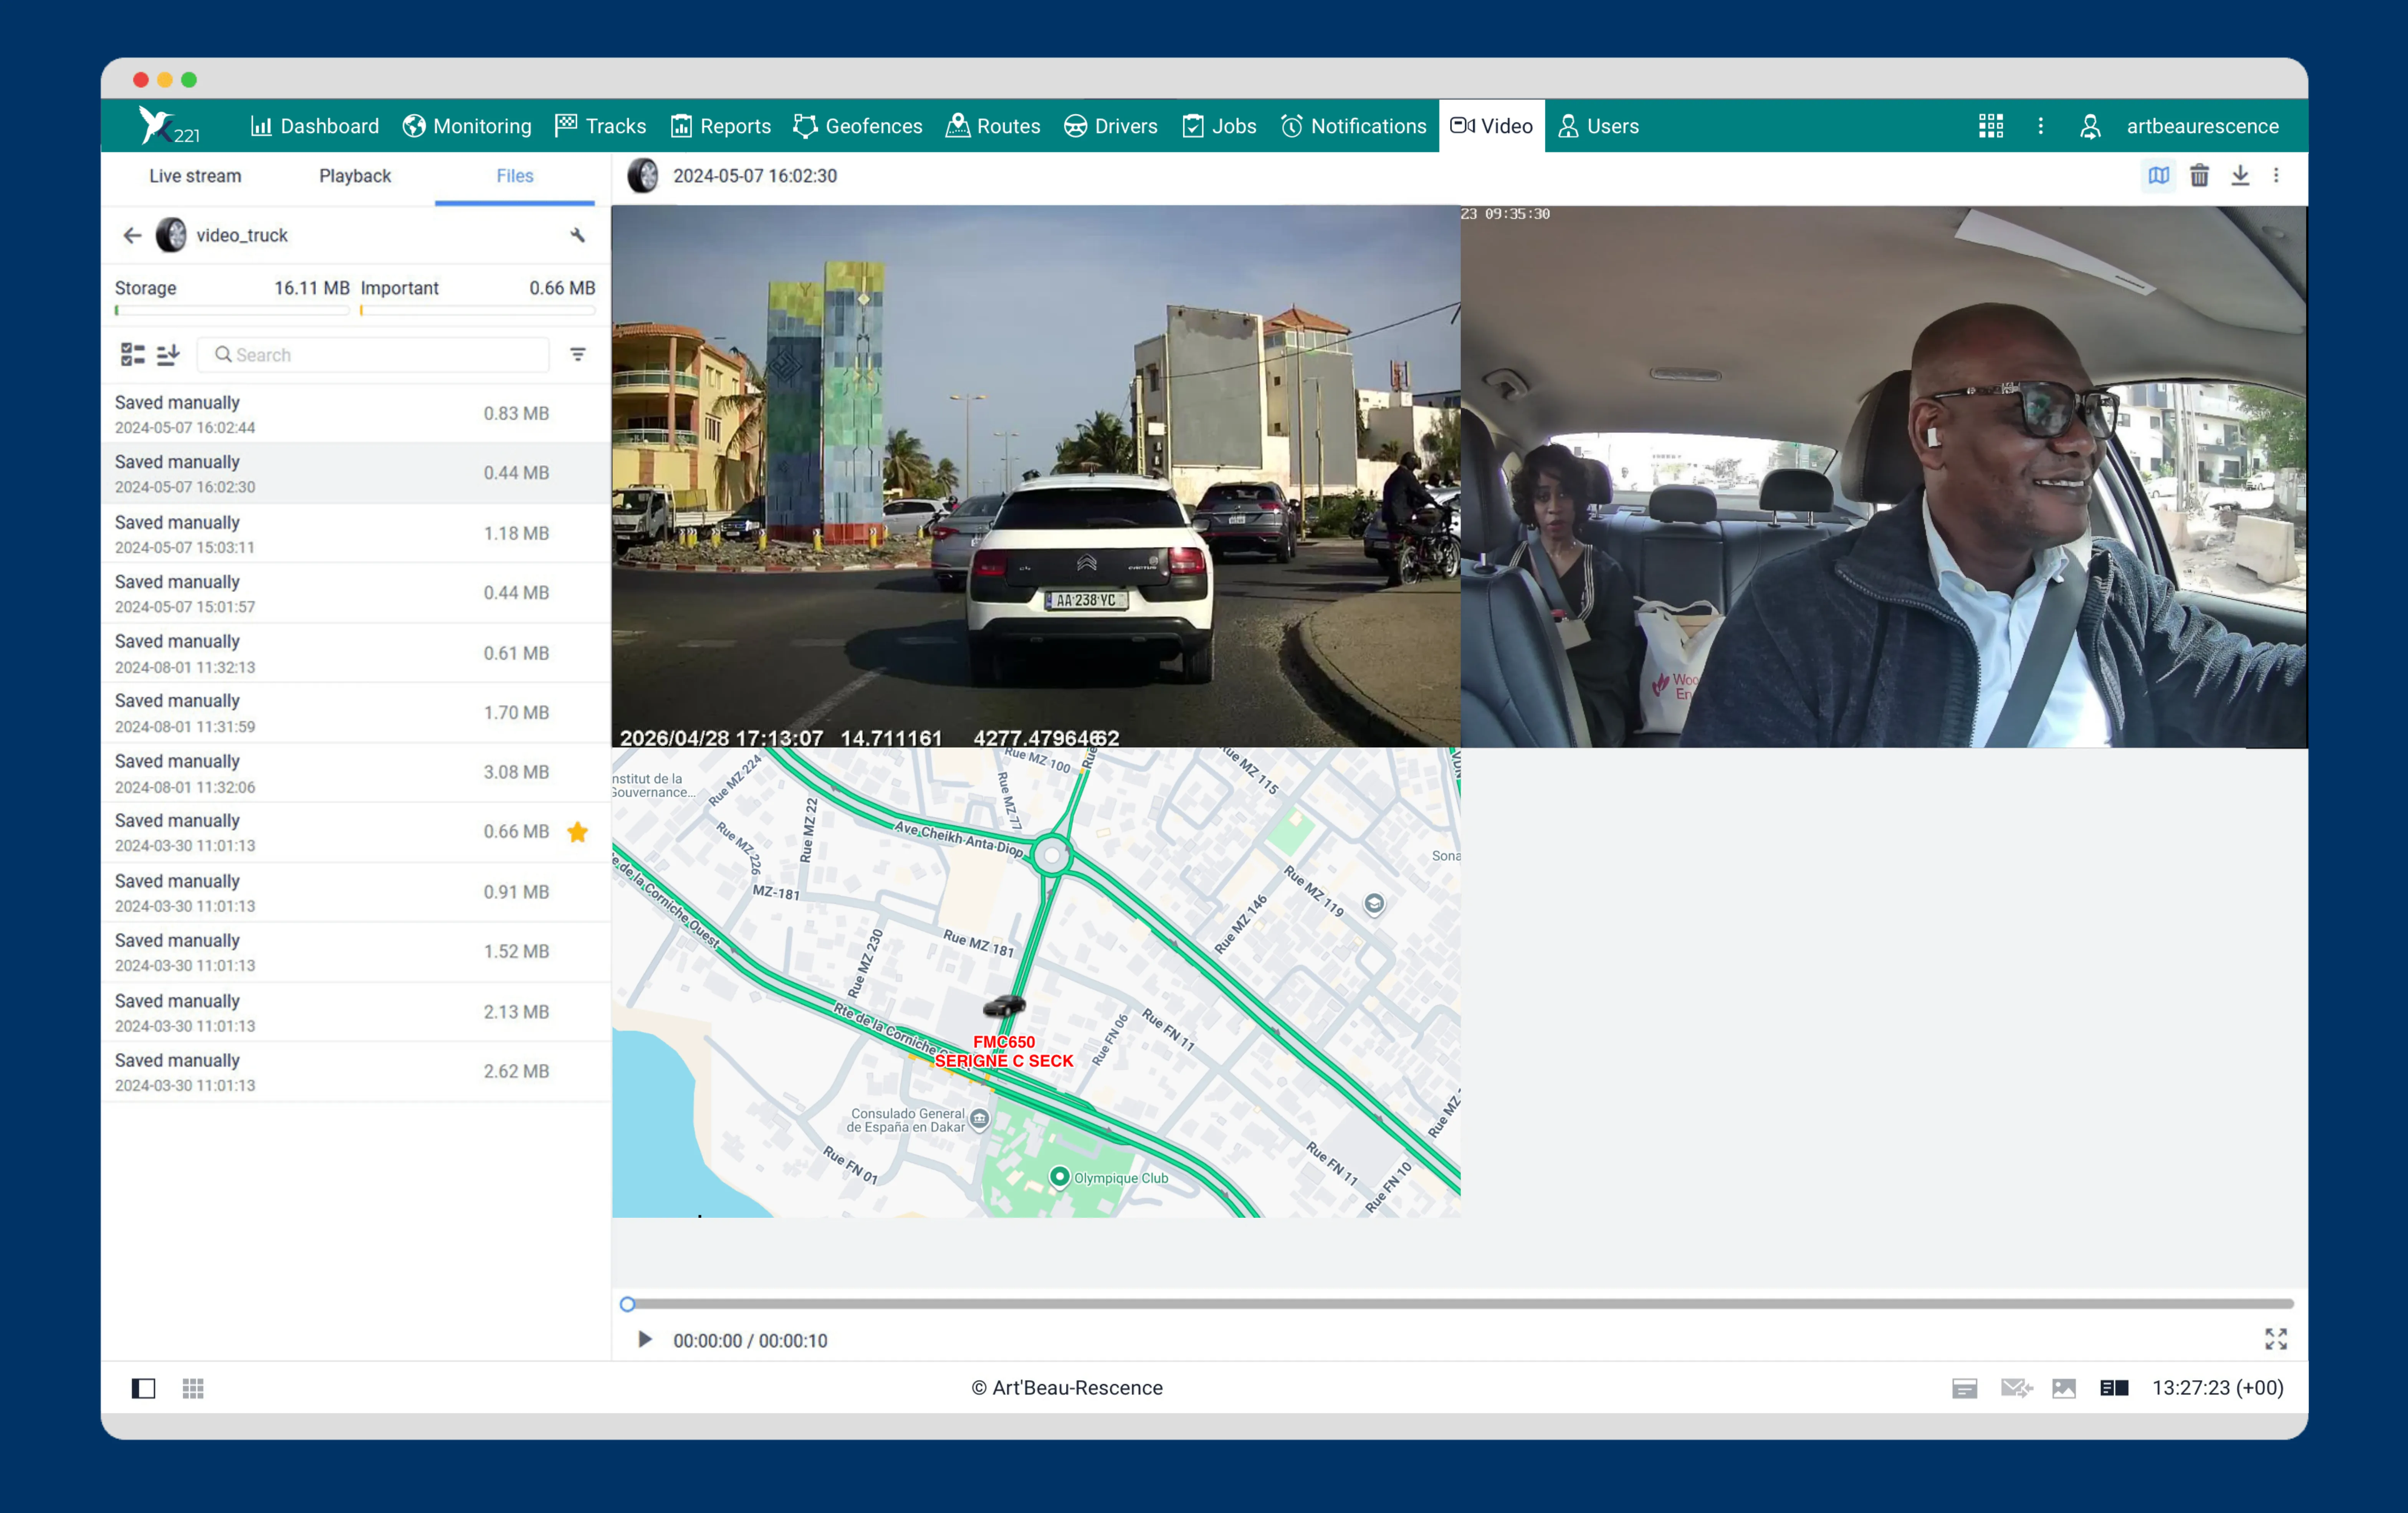Click the front dashcam video feed
Image resolution: width=2408 pixels, height=1513 pixels.
pyautogui.click(x=1036, y=476)
